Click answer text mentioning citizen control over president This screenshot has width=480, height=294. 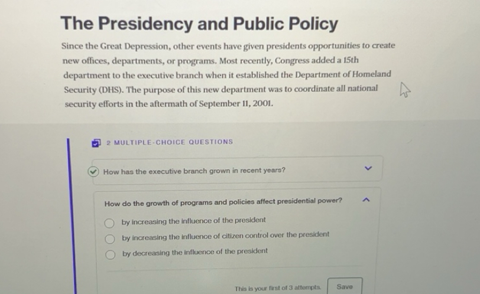point(225,235)
